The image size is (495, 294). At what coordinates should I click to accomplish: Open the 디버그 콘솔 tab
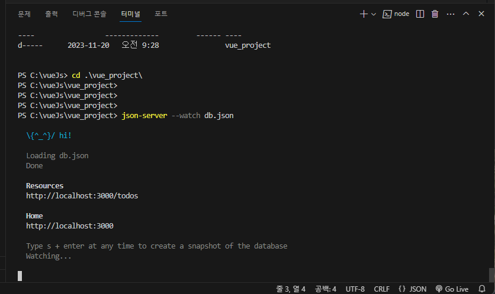[x=89, y=14]
